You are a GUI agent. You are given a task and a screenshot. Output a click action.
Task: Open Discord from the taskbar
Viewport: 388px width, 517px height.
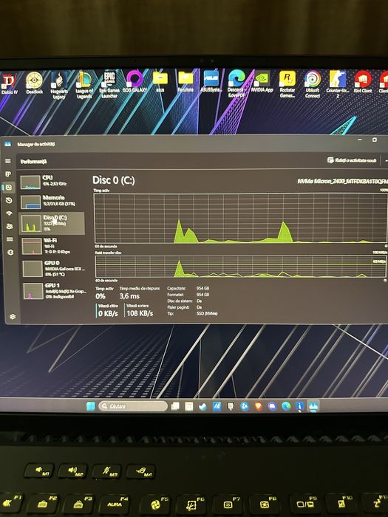[272, 406]
